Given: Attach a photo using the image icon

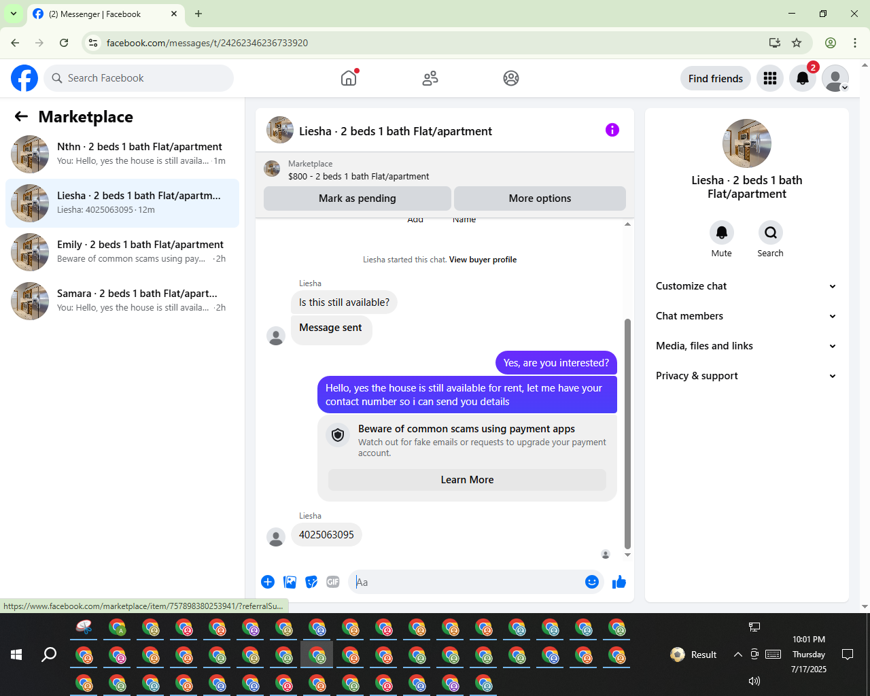Looking at the screenshot, I should pyautogui.click(x=290, y=582).
